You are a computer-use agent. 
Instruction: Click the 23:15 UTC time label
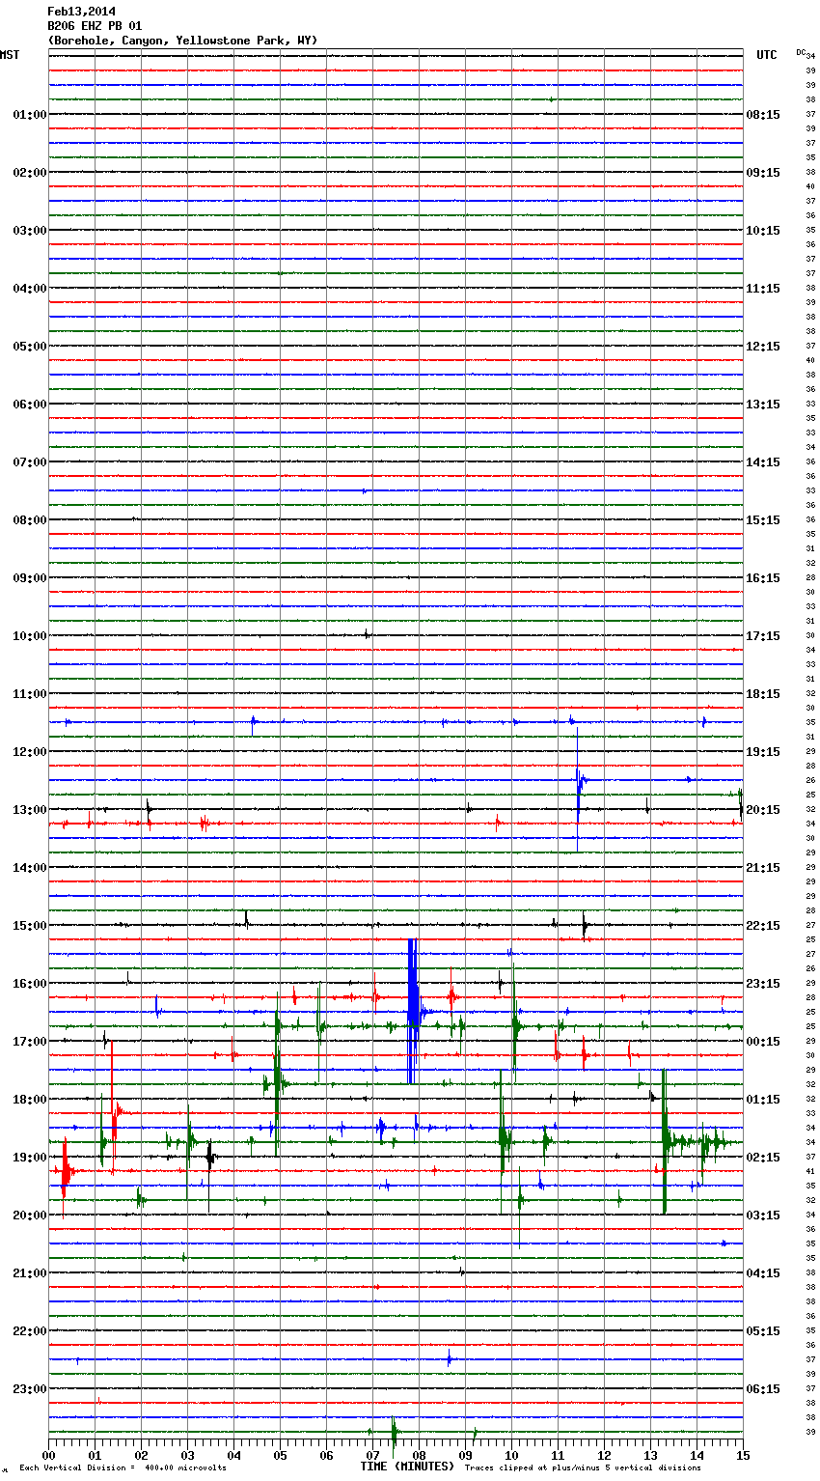coord(763,984)
